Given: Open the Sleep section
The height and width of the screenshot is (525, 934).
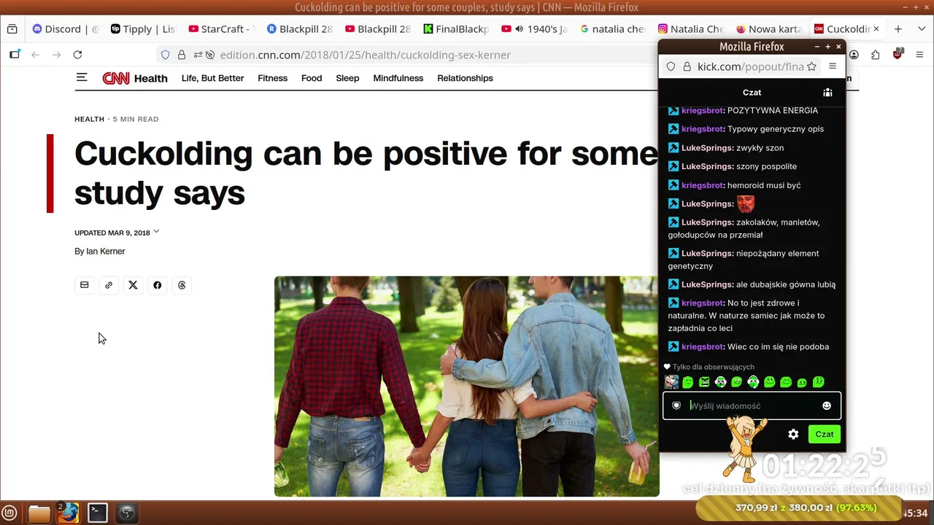Looking at the screenshot, I should click(x=347, y=78).
